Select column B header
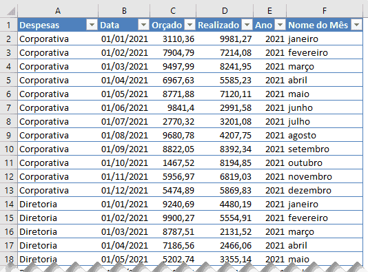Viewport: 368px width, 272px height. 124,10
